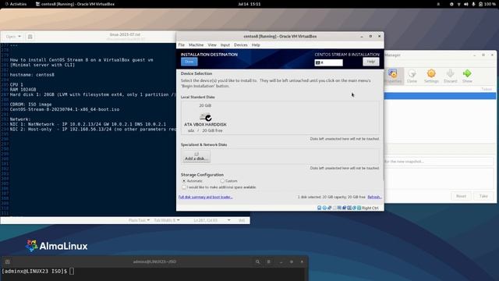The width and height of the screenshot is (499, 281).
Task: Click the Discard icon in Manager toolbar
Action: [451, 76]
